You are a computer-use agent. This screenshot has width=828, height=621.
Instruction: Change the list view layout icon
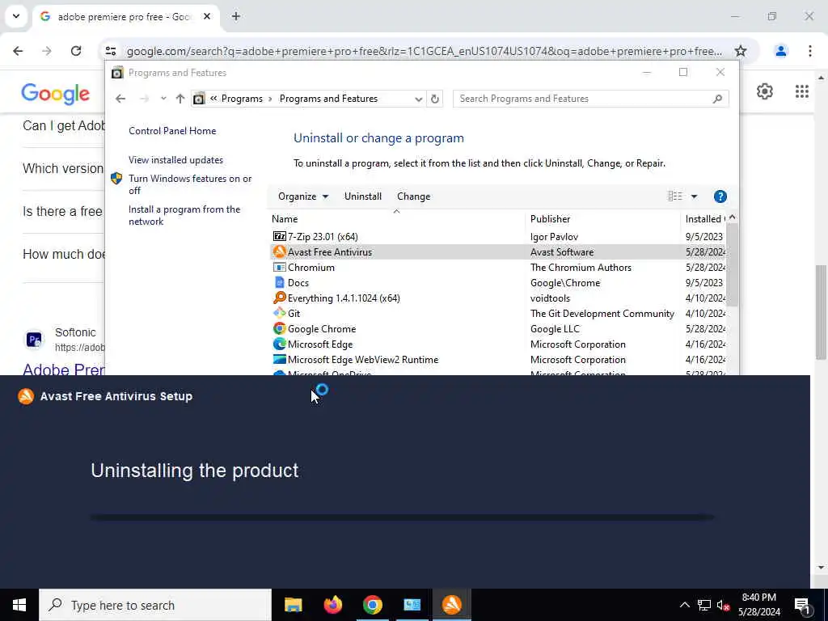(675, 196)
